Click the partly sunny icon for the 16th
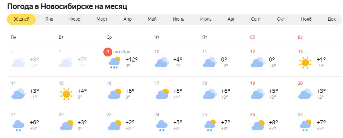This screenshot has width=343, height=138. [x=115, y=94]
